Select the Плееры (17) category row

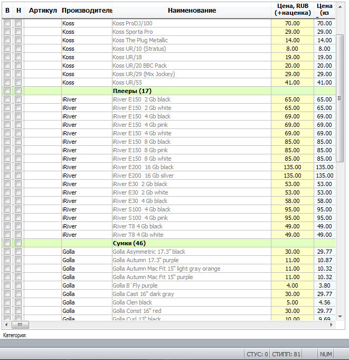[x=168, y=91]
